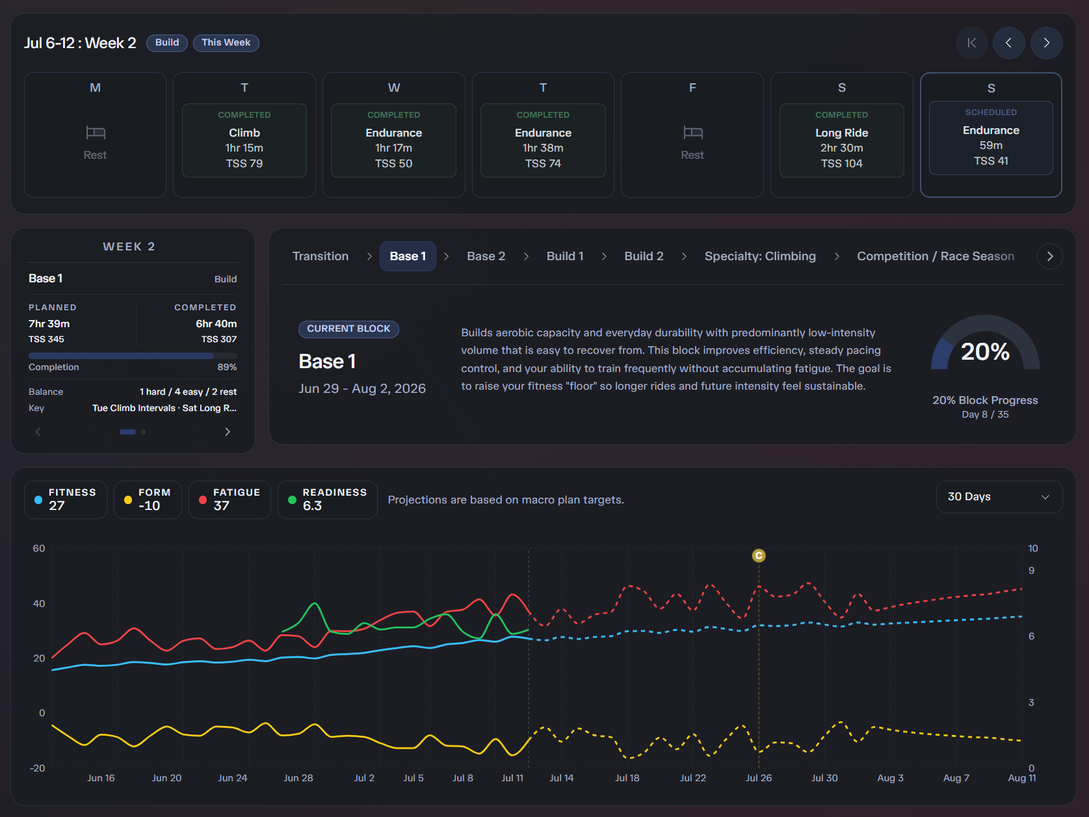Open Thursday's Endurance 1hr 38m workout
This screenshot has width=1089, height=817.
point(544,141)
